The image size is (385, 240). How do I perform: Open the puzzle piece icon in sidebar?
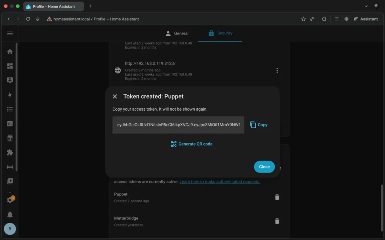pyautogui.click(x=10, y=152)
